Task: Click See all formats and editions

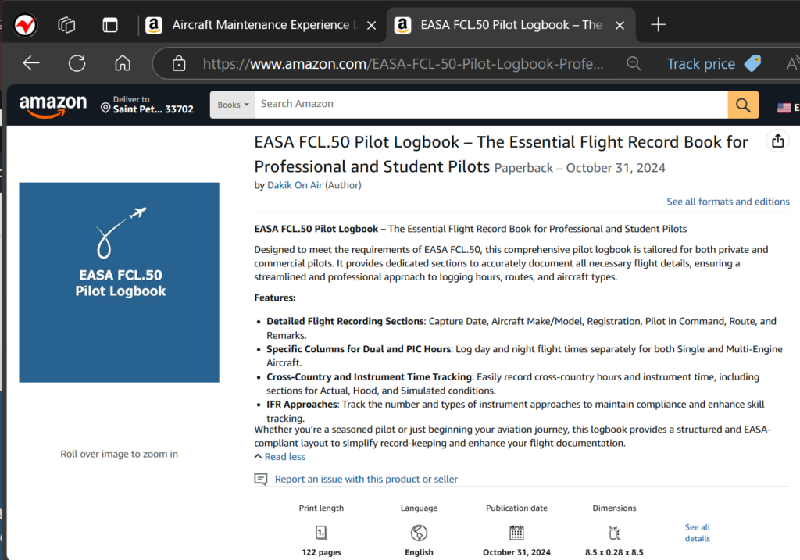Action: 728,202
